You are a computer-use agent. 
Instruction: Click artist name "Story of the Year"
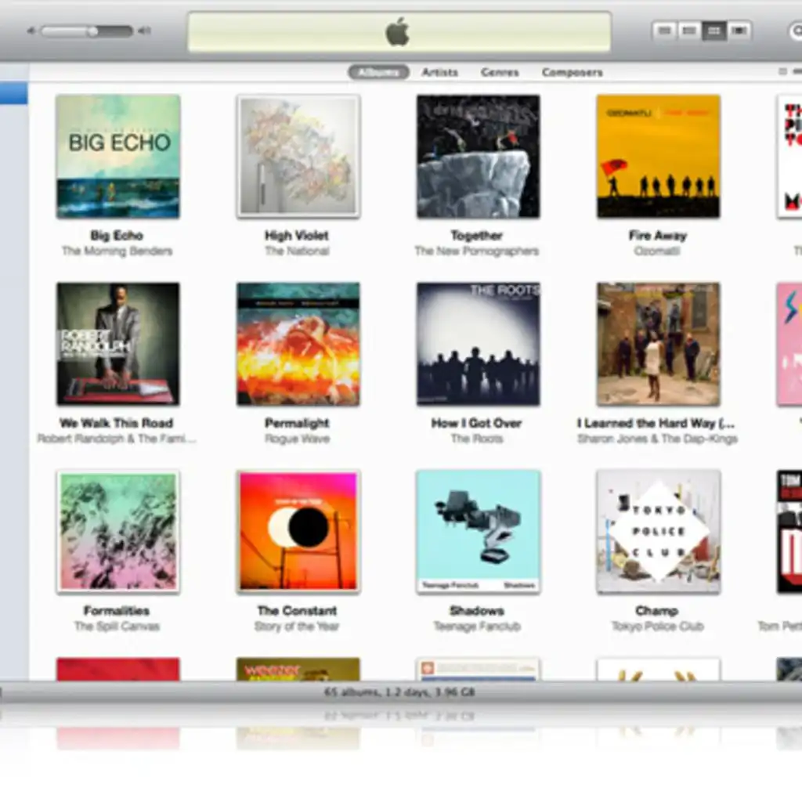pyautogui.click(x=297, y=627)
